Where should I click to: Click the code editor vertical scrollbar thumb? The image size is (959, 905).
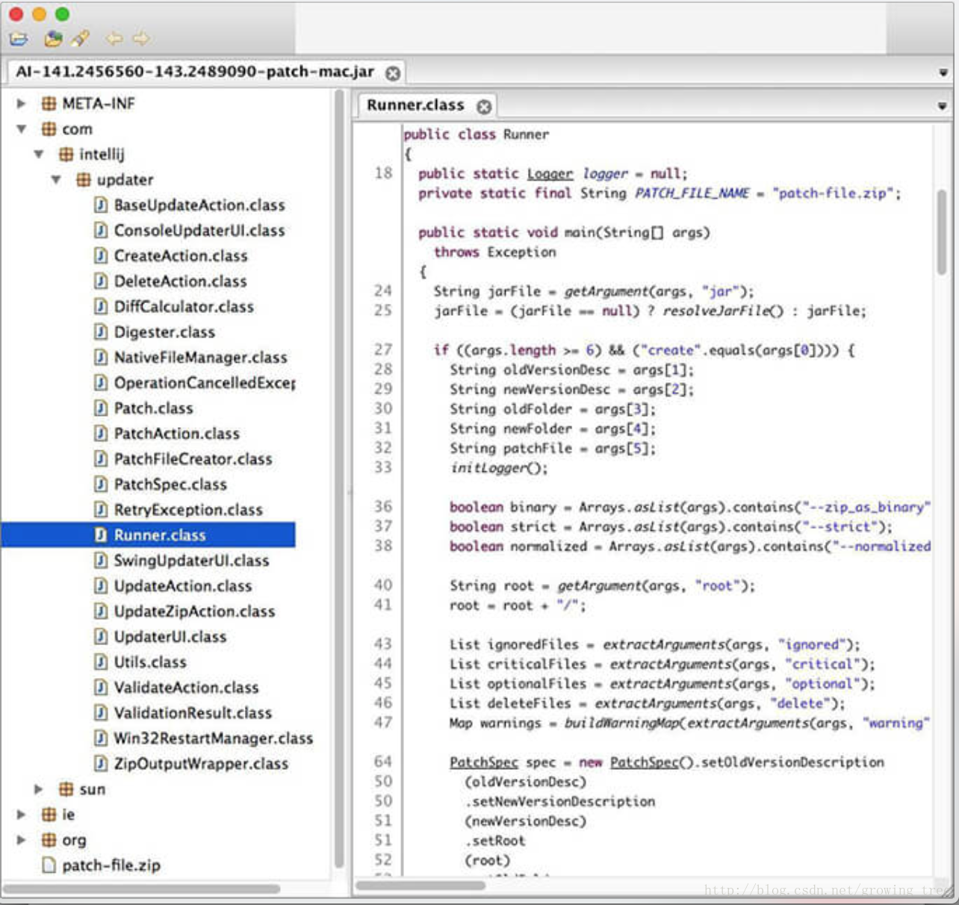(942, 231)
